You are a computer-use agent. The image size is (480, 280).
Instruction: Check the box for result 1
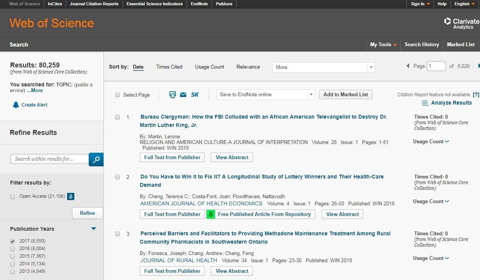(x=118, y=117)
